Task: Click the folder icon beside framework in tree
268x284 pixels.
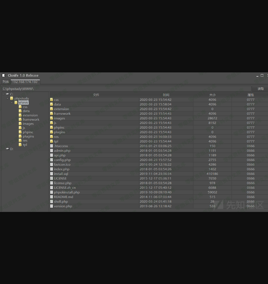Action: click(20, 120)
